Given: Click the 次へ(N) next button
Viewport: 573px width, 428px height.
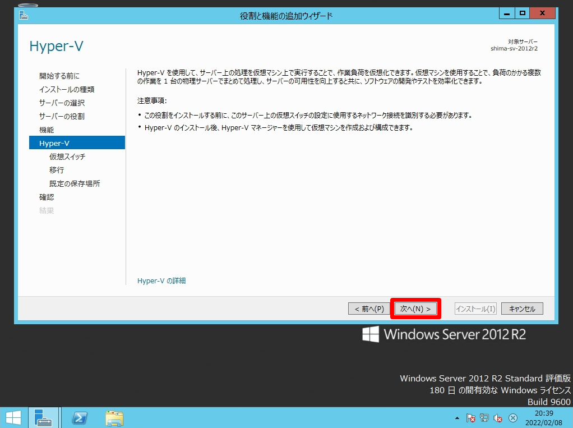Looking at the screenshot, I should tap(415, 309).
